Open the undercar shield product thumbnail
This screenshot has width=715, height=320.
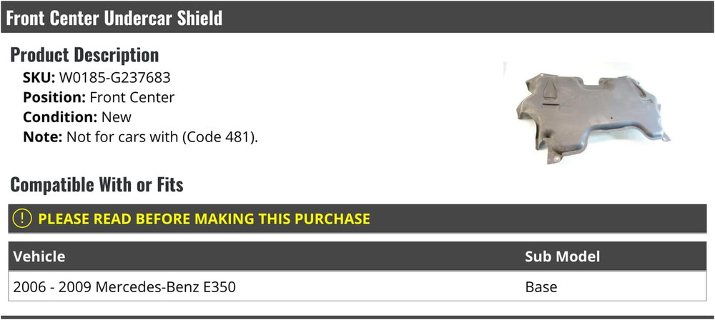coord(591,115)
